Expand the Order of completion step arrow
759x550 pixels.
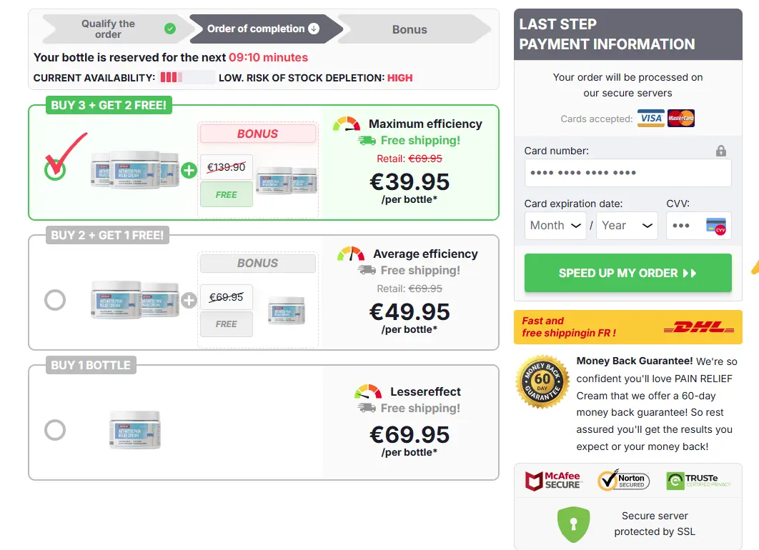[313, 29]
